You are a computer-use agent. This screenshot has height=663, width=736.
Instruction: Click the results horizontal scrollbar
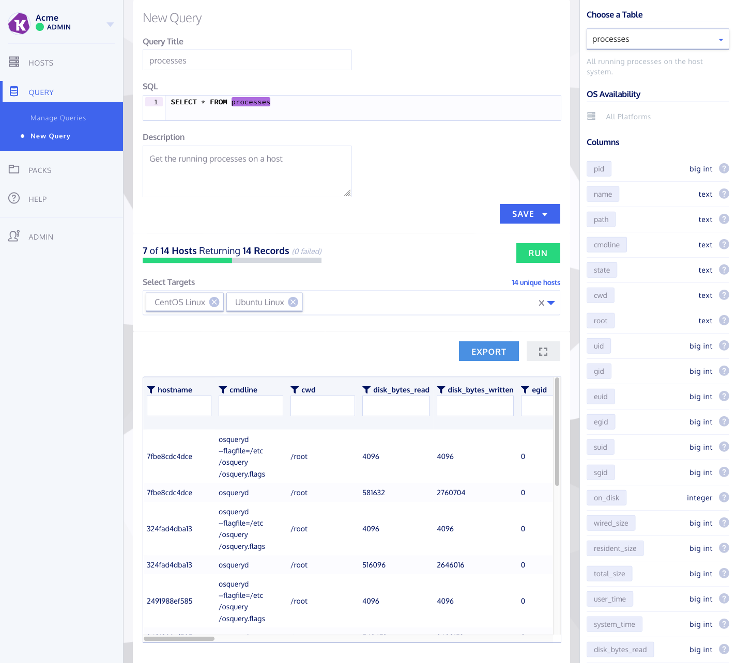(179, 639)
